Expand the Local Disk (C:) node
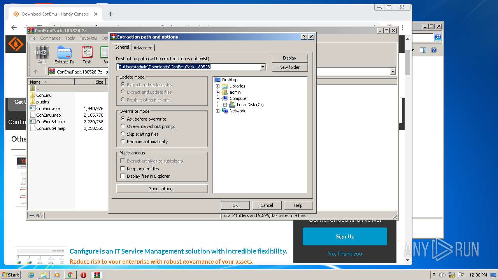 tap(225, 105)
